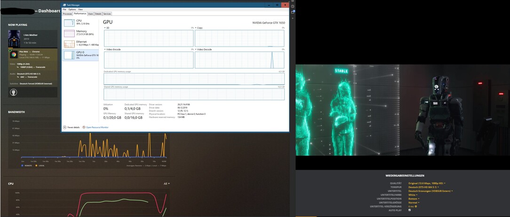This screenshot has height=217, width=510.
Task: Click the LOCAL legend in the bandwidth chart
Action: 40,166
